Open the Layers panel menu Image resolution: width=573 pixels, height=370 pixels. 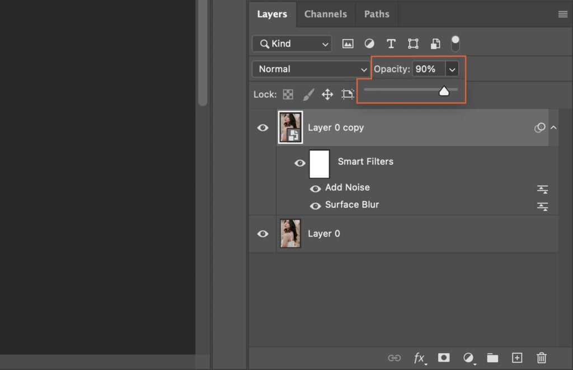pyautogui.click(x=562, y=14)
